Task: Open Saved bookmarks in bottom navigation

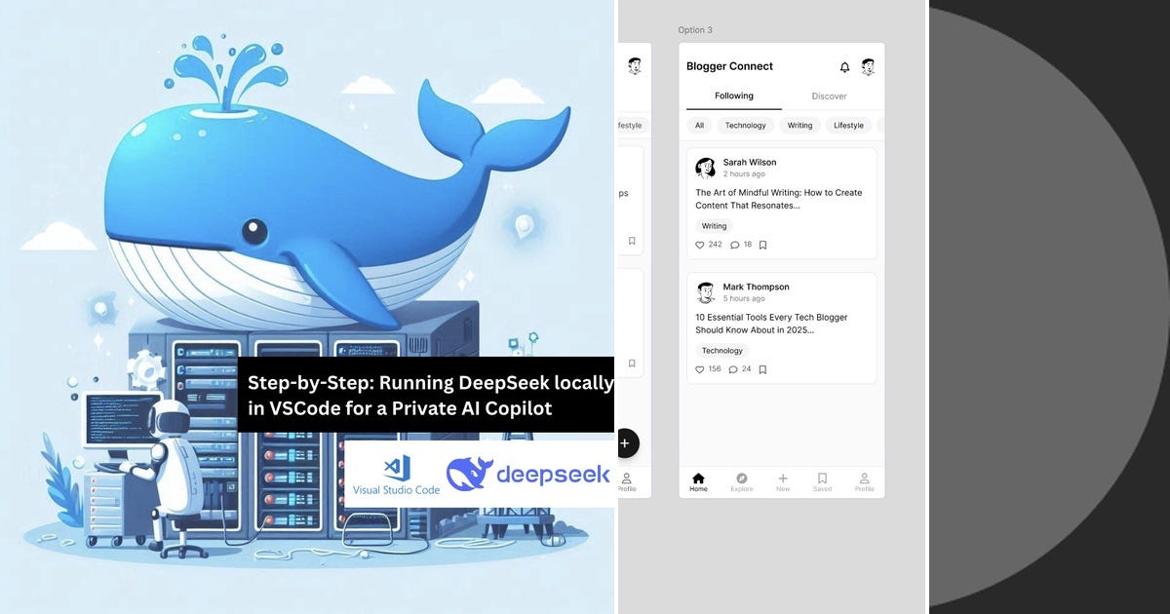Action: [822, 482]
